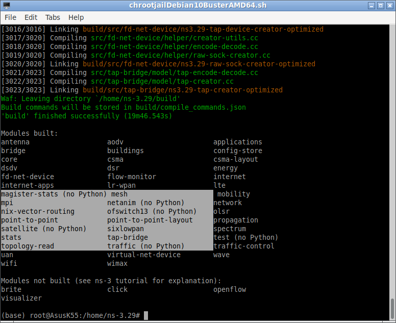Click the 'fd-net-device' module name
The image size is (396, 323).
click(x=28, y=177)
